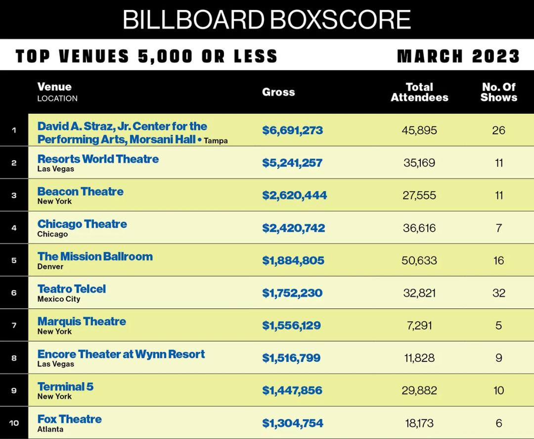Image resolution: width=534 pixels, height=439 pixels.
Task: Click the March 2023 date heading
Action: tap(458, 56)
